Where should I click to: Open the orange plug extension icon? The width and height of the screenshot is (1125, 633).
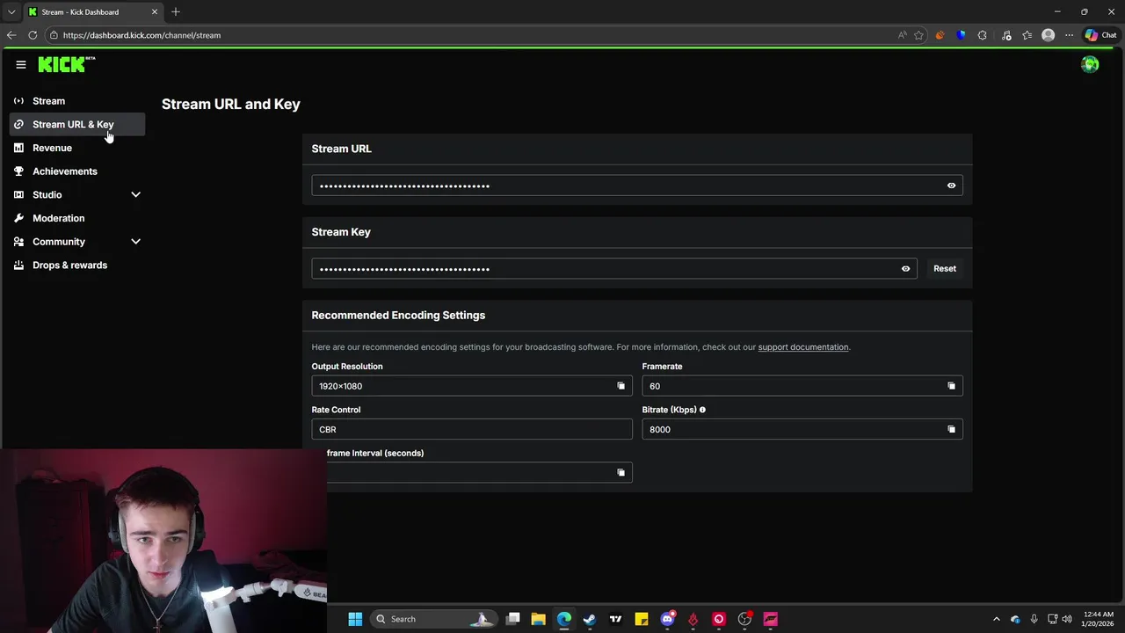tap(940, 35)
